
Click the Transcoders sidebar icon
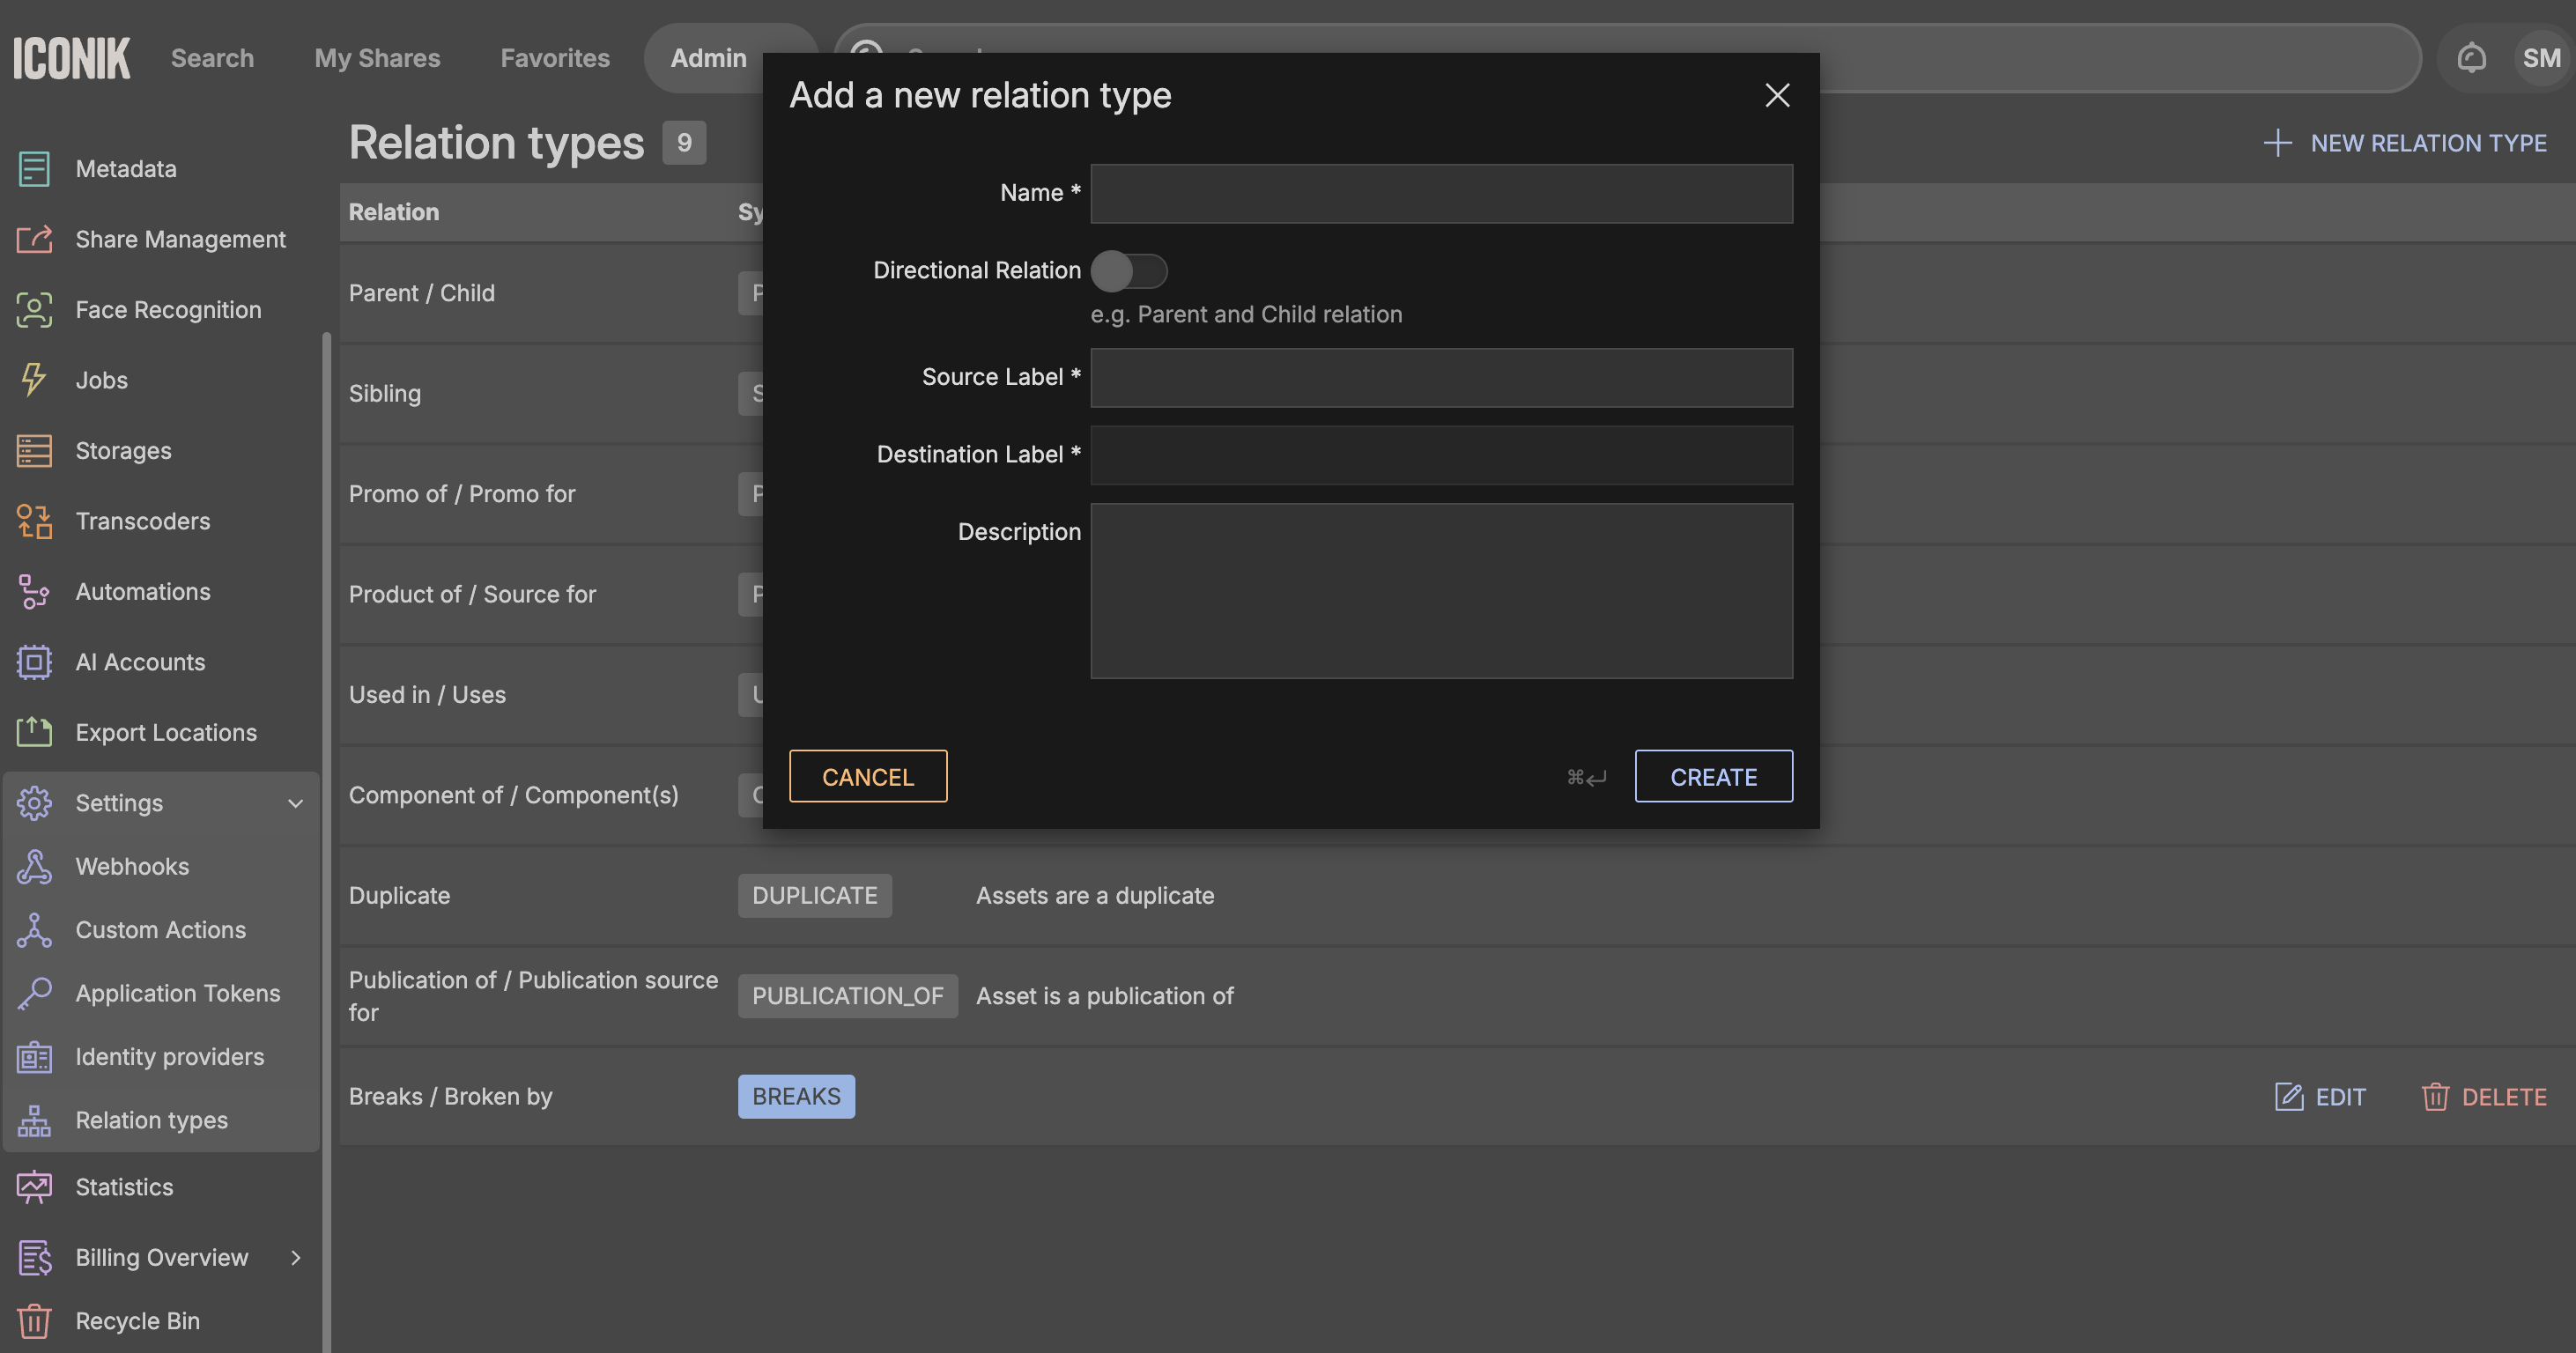click(x=34, y=521)
